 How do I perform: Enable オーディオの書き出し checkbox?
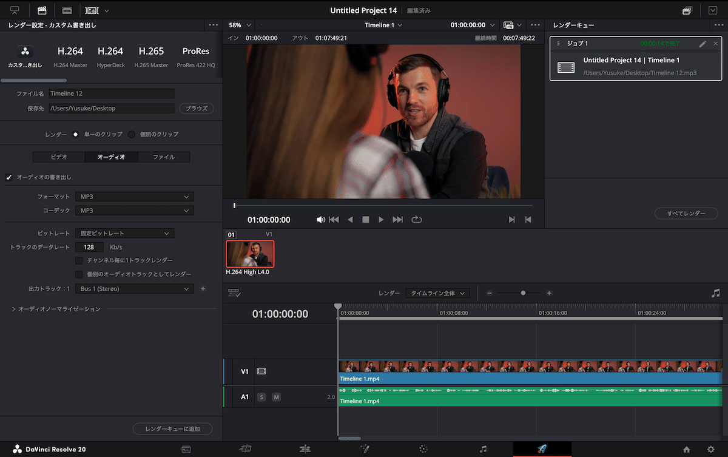point(8,177)
